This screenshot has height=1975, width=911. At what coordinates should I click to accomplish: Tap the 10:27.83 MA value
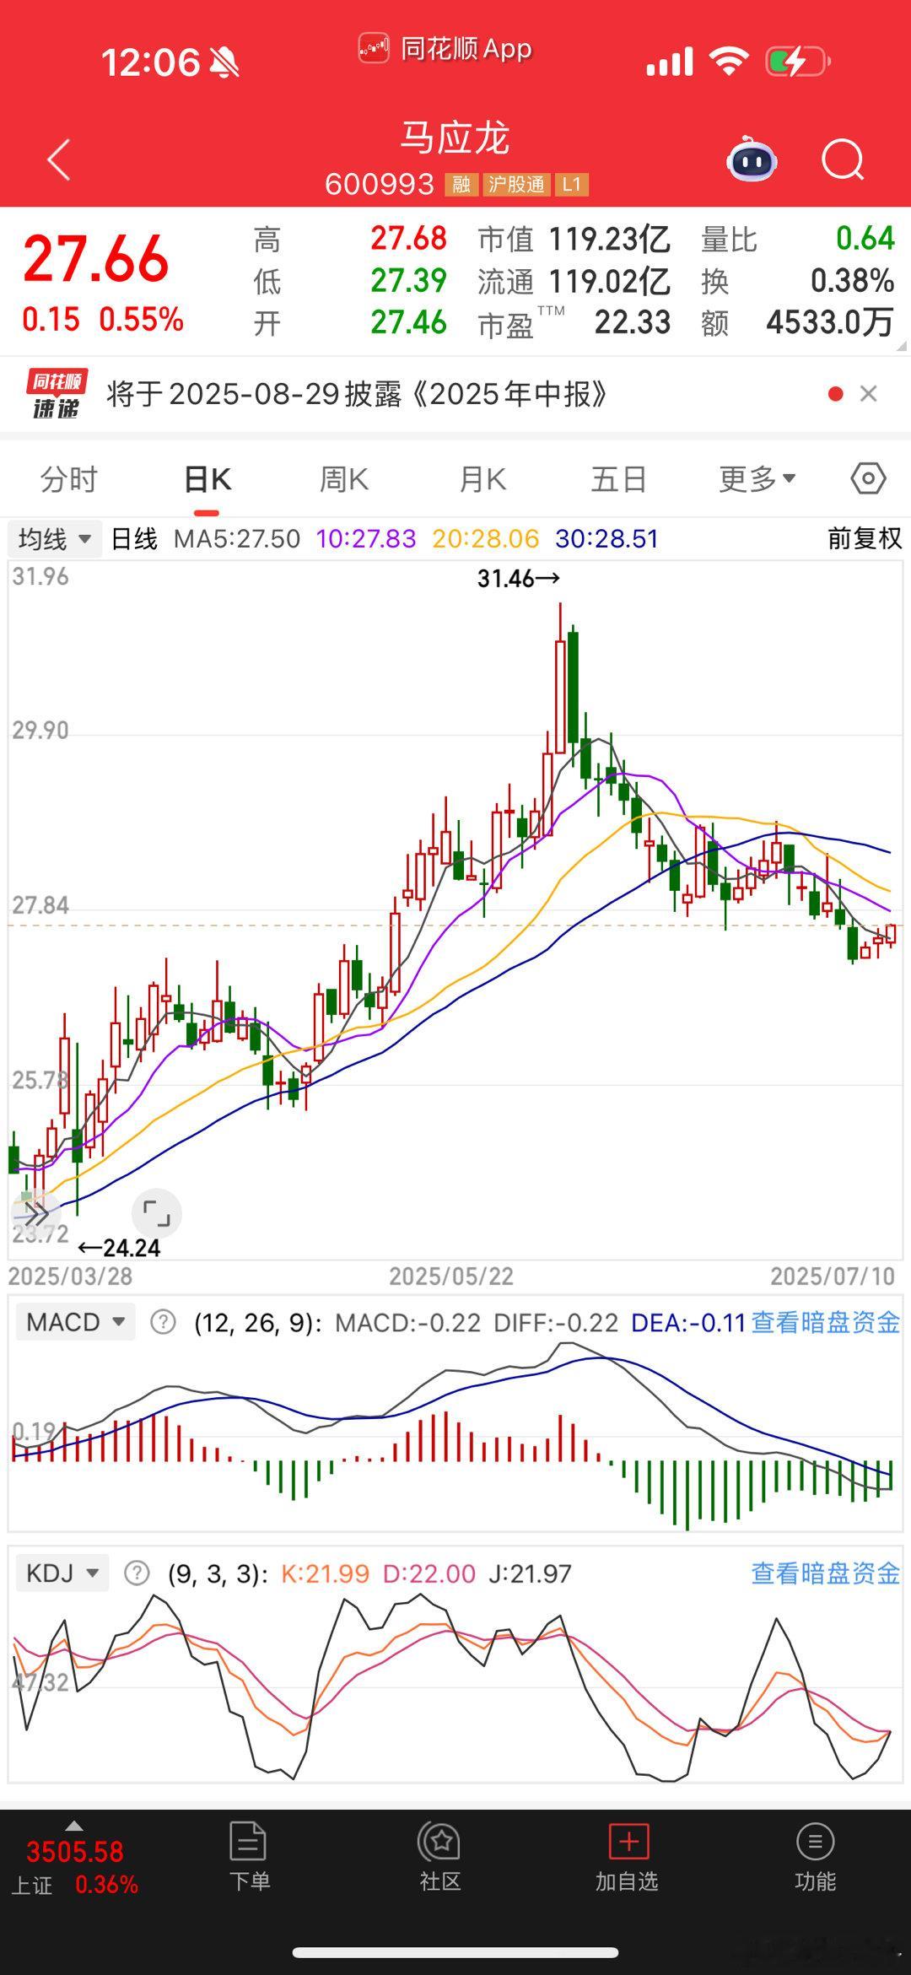coord(366,538)
